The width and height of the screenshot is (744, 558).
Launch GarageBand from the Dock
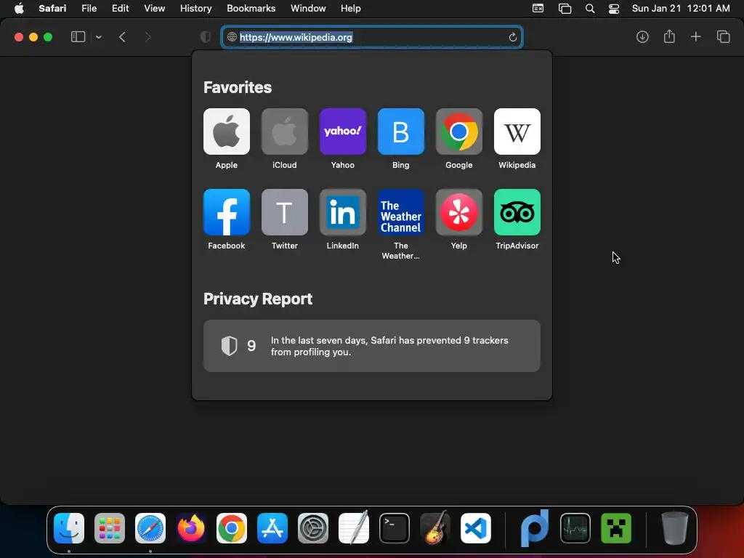pyautogui.click(x=434, y=528)
